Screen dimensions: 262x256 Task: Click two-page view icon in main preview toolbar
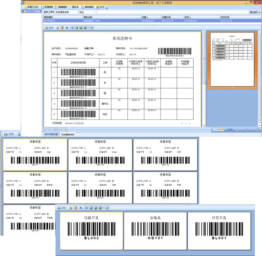pyautogui.click(x=81, y=28)
